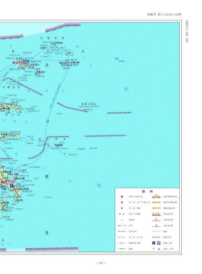This screenshot has height=274, width=202.
Task: Click the green 16 provincial road symbol
Action: (156, 220)
